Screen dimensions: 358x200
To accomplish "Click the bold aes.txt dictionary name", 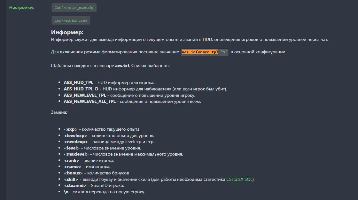I will click(122, 66).
